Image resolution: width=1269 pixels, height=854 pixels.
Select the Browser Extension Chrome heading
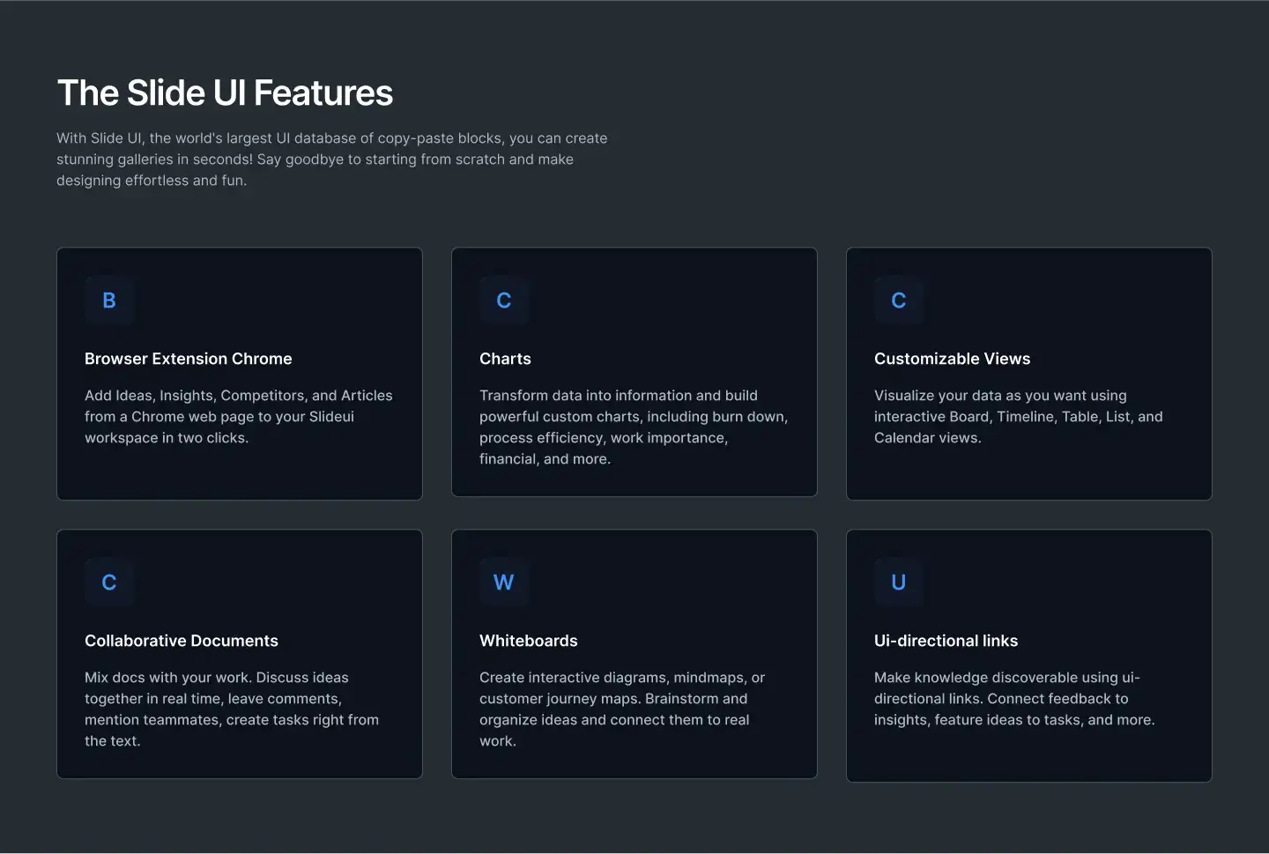(x=189, y=359)
